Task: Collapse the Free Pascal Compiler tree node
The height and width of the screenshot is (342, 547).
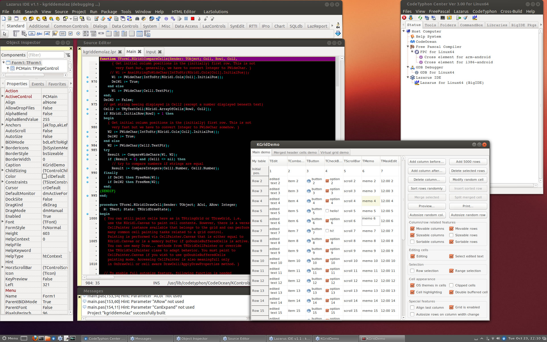Action: (408, 46)
